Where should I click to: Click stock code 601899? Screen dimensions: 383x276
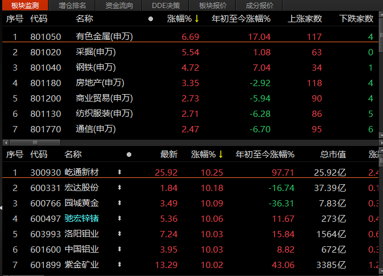pyautogui.click(x=46, y=265)
